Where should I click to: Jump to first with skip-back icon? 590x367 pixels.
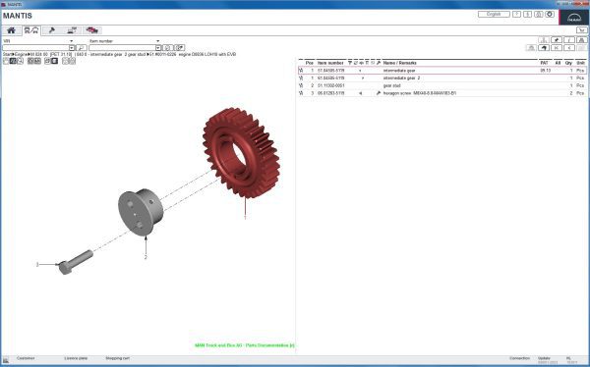(557, 48)
